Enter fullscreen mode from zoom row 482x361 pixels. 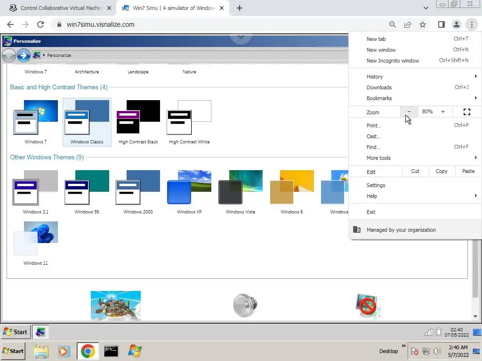(x=466, y=112)
